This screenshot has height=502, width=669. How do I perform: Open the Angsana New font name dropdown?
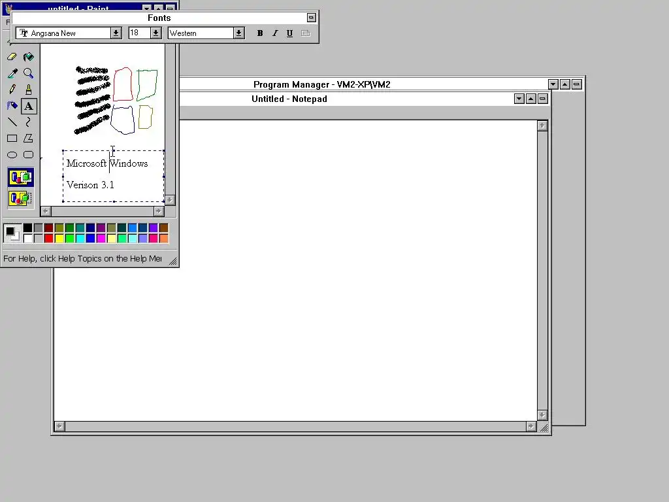(x=116, y=33)
